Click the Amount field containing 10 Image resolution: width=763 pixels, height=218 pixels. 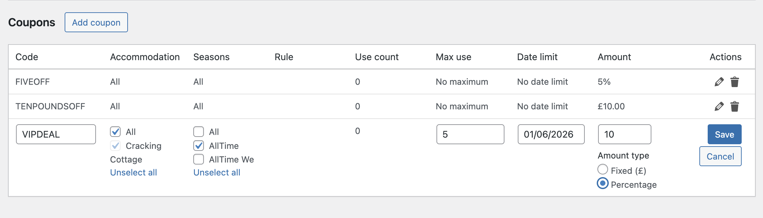click(624, 134)
